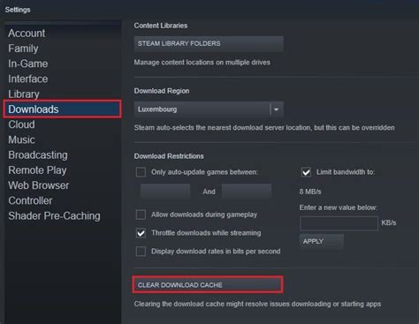
Task: Click the Clear Download Cache button
Action: (x=208, y=285)
